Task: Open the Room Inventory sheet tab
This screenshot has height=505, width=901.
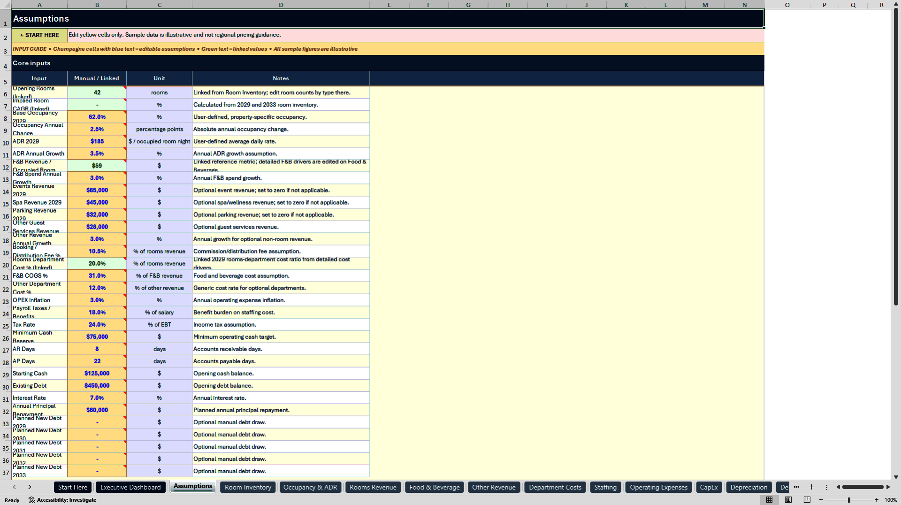Action: click(x=248, y=487)
